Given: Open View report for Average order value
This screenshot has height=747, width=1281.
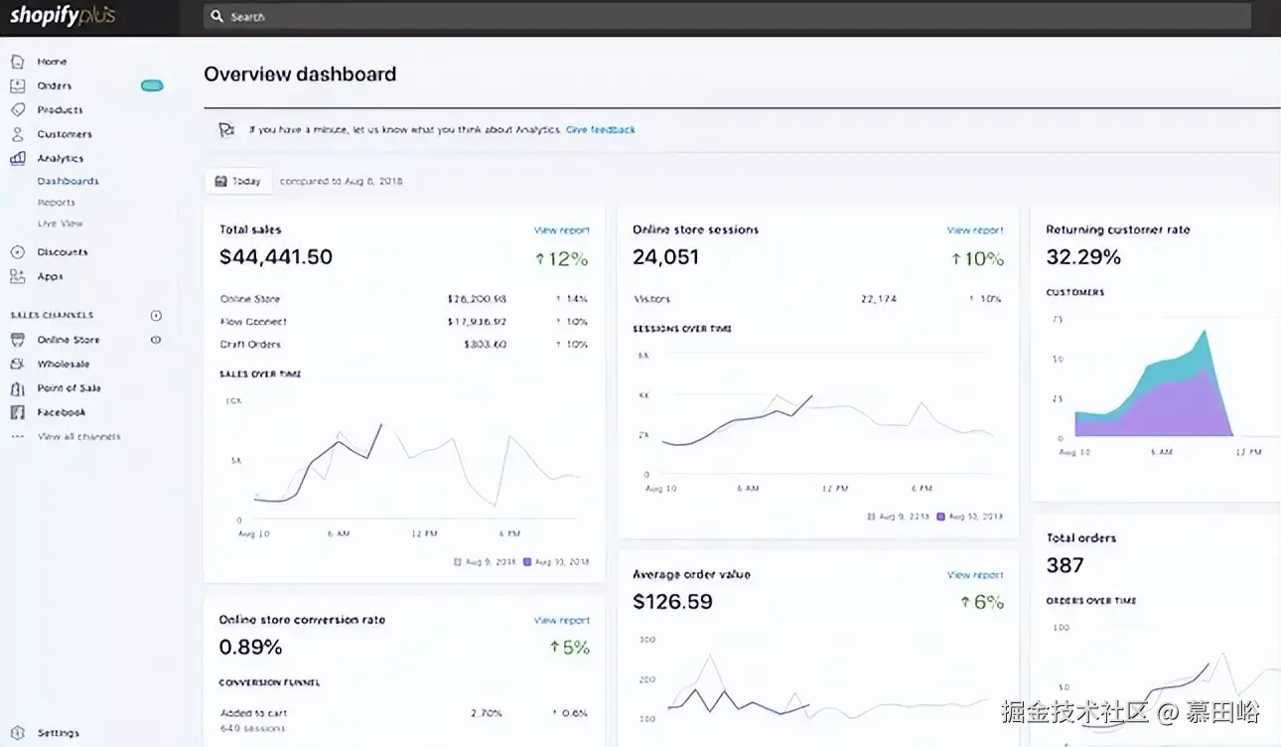Looking at the screenshot, I should pyautogui.click(x=974, y=575).
